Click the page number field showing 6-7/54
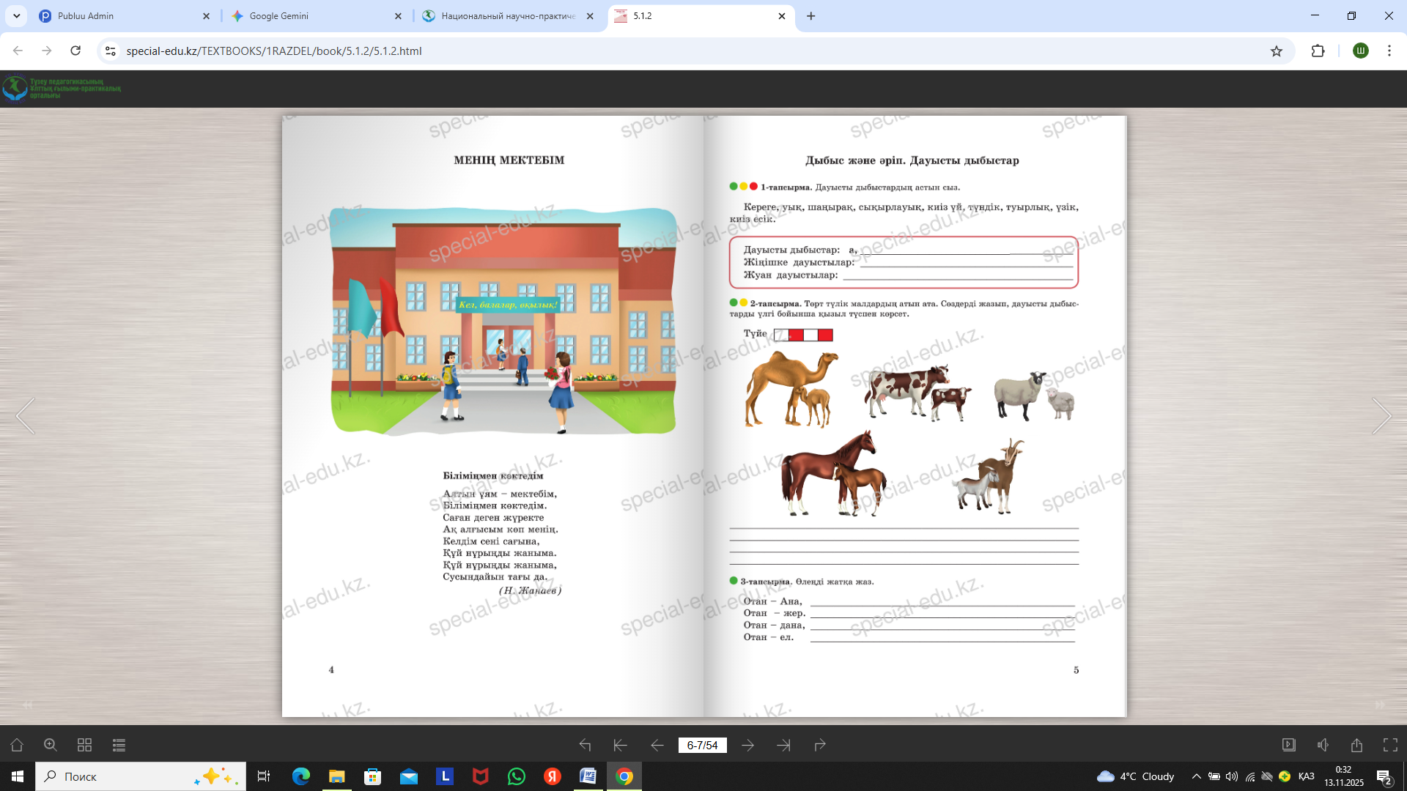Screen dimensions: 1407x791 click(x=702, y=745)
